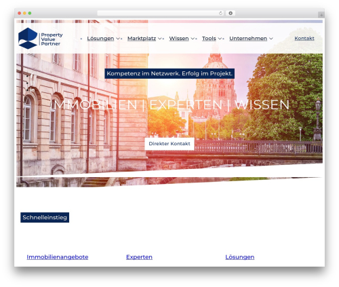Open the Unternehmen menu item
This screenshot has width=339, height=287.
(248, 39)
